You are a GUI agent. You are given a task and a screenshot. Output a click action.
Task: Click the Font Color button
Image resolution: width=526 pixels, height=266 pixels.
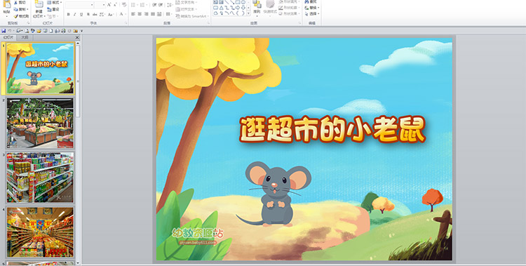[122, 14]
